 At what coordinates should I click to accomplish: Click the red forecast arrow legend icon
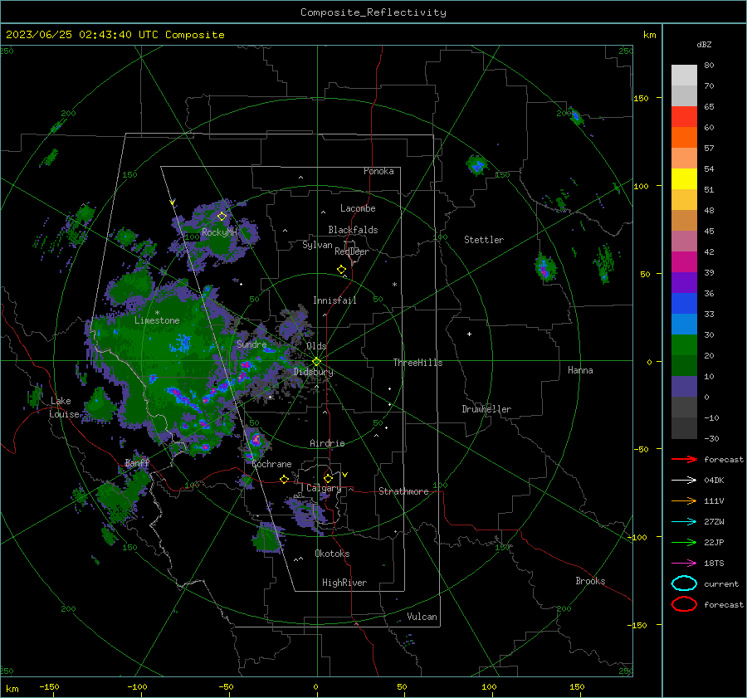click(684, 459)
